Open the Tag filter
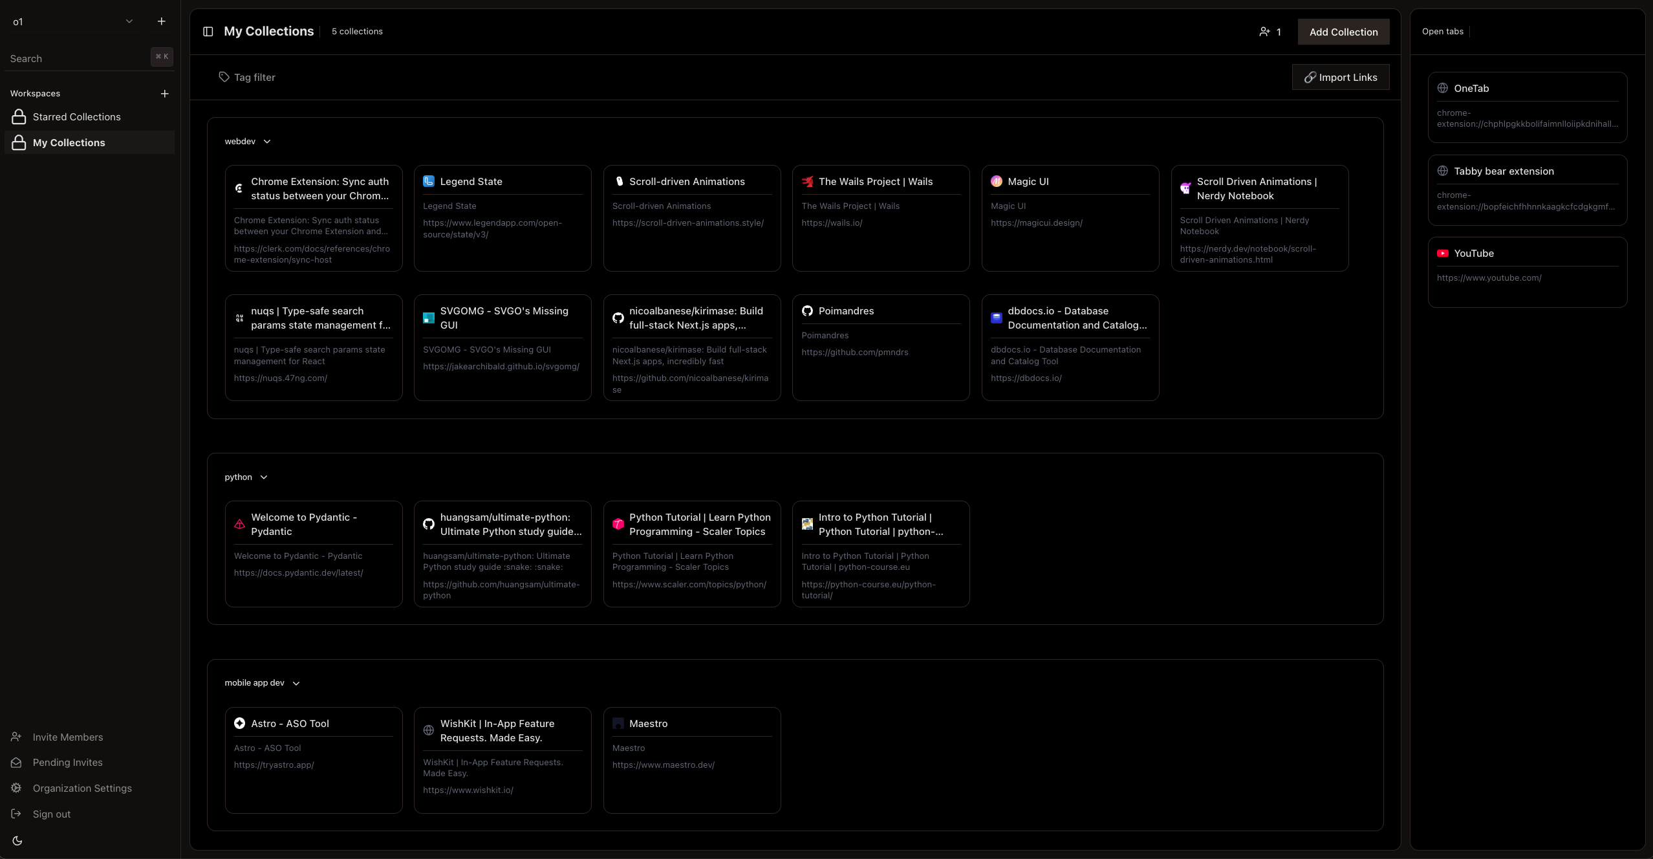This screenshot has height=859, width=1653. 247,78
